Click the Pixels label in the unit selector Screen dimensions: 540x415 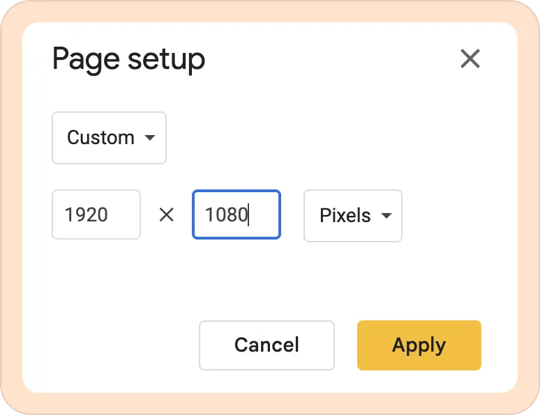(345, 215)
